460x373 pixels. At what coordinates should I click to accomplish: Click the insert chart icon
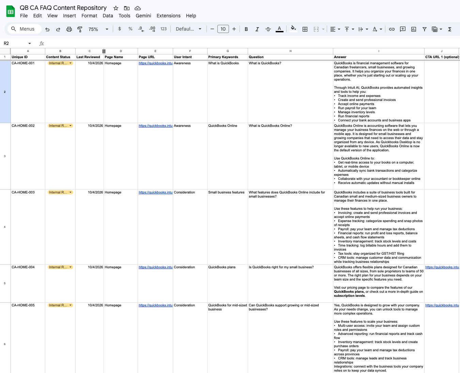tap(414, 29)
